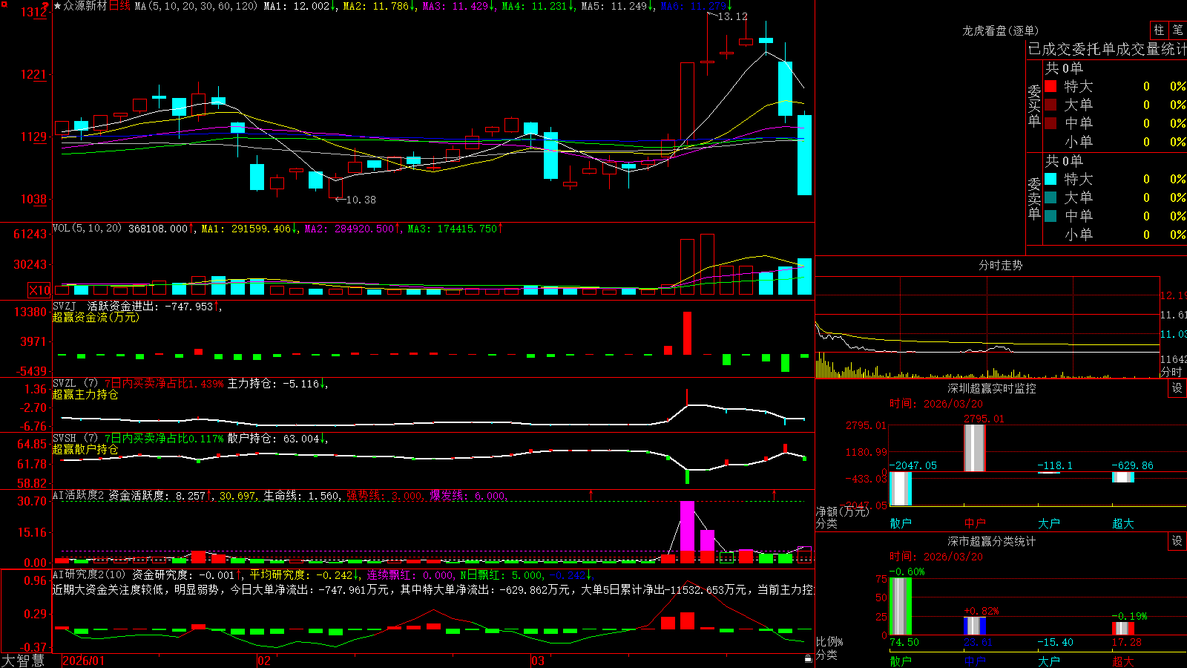Click the 超赢资金流(万元) label
The image size is (1187, 668).
96,317
